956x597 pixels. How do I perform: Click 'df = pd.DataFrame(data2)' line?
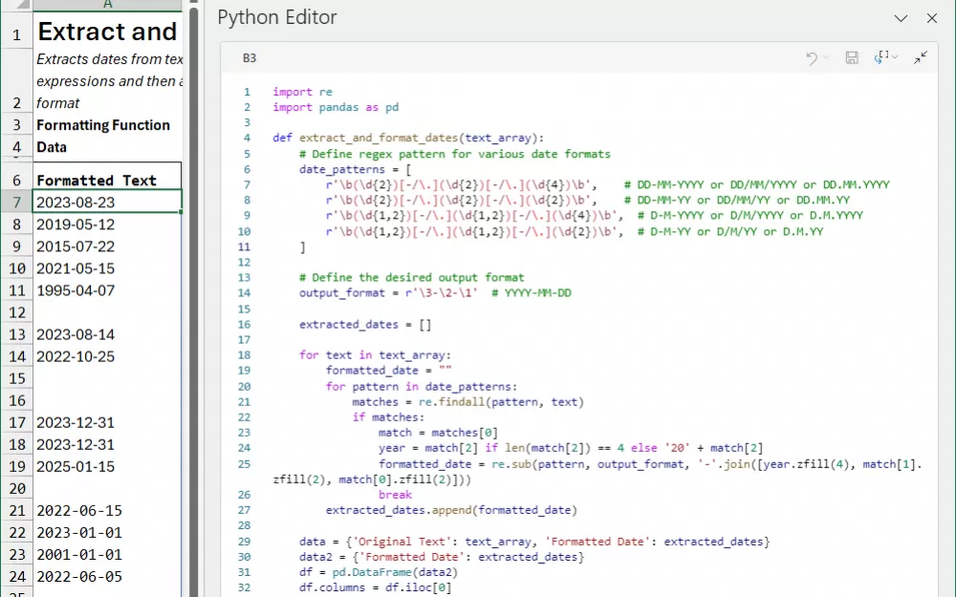coord(378,572)
